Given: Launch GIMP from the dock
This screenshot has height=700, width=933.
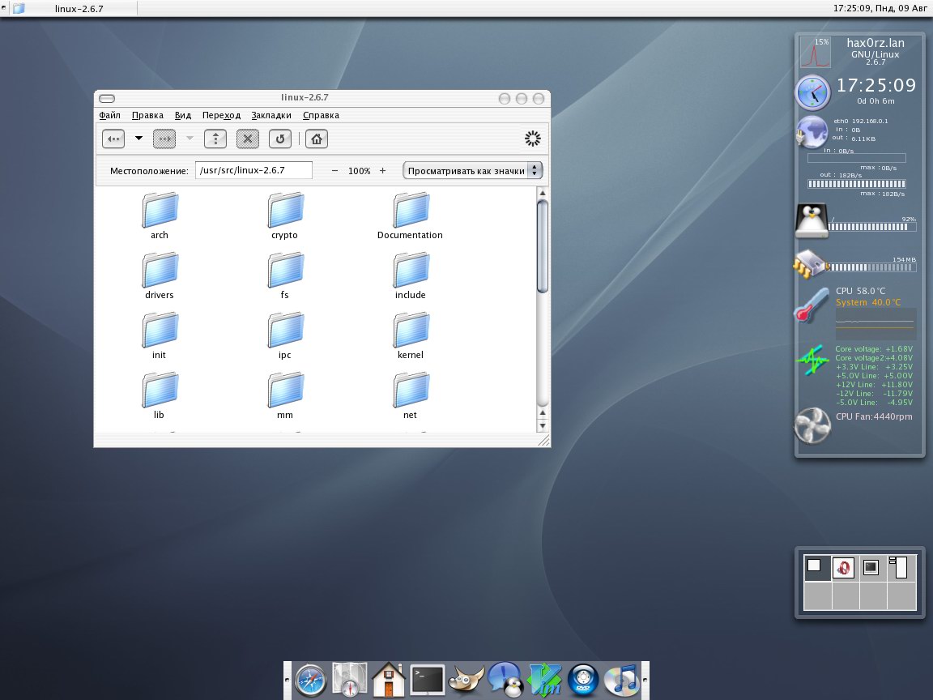Looking at the screenshot, I should [x=466, y=679].
